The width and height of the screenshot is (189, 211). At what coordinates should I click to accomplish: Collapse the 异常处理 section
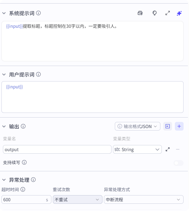4,180
